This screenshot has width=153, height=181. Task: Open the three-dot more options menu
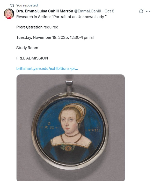pyautogui.click(x=148, y=11)
